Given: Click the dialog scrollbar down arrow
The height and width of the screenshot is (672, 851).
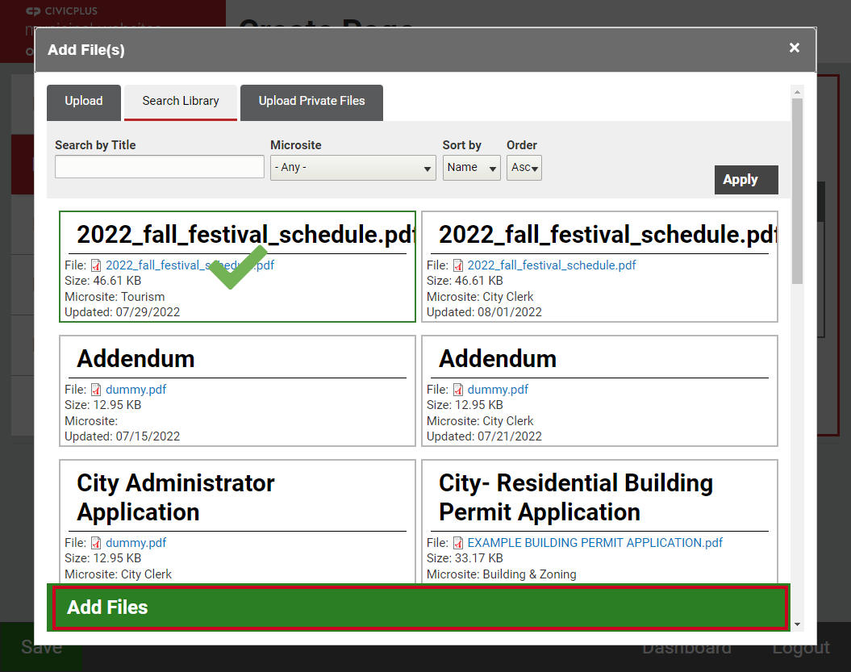Looking at the screenshot, I should (x=797, y=624).
